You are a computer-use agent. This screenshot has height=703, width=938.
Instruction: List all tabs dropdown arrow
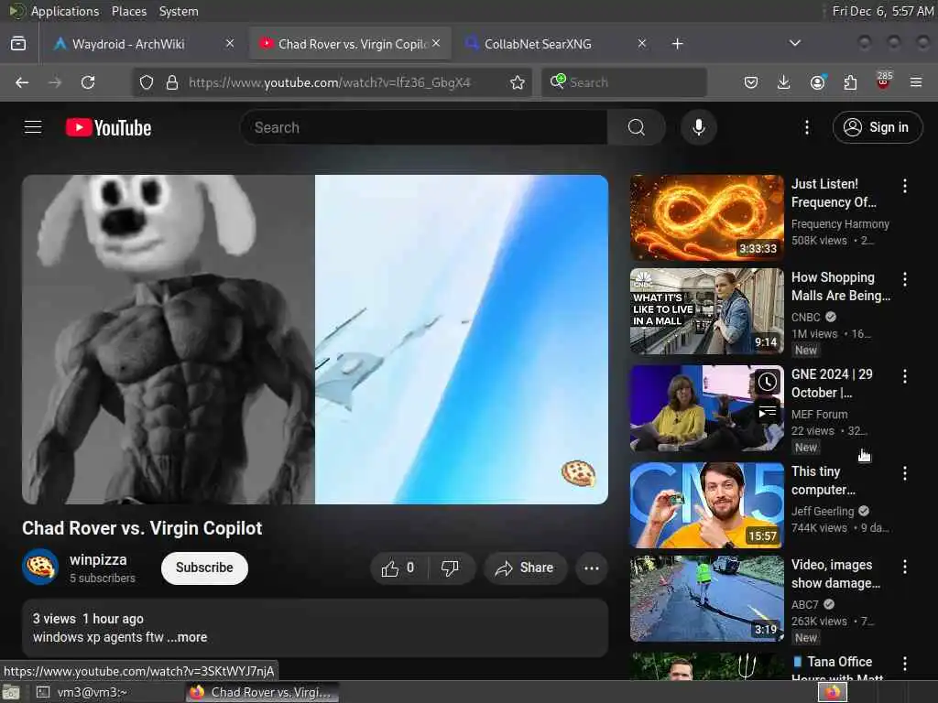[x=794, y=44]
